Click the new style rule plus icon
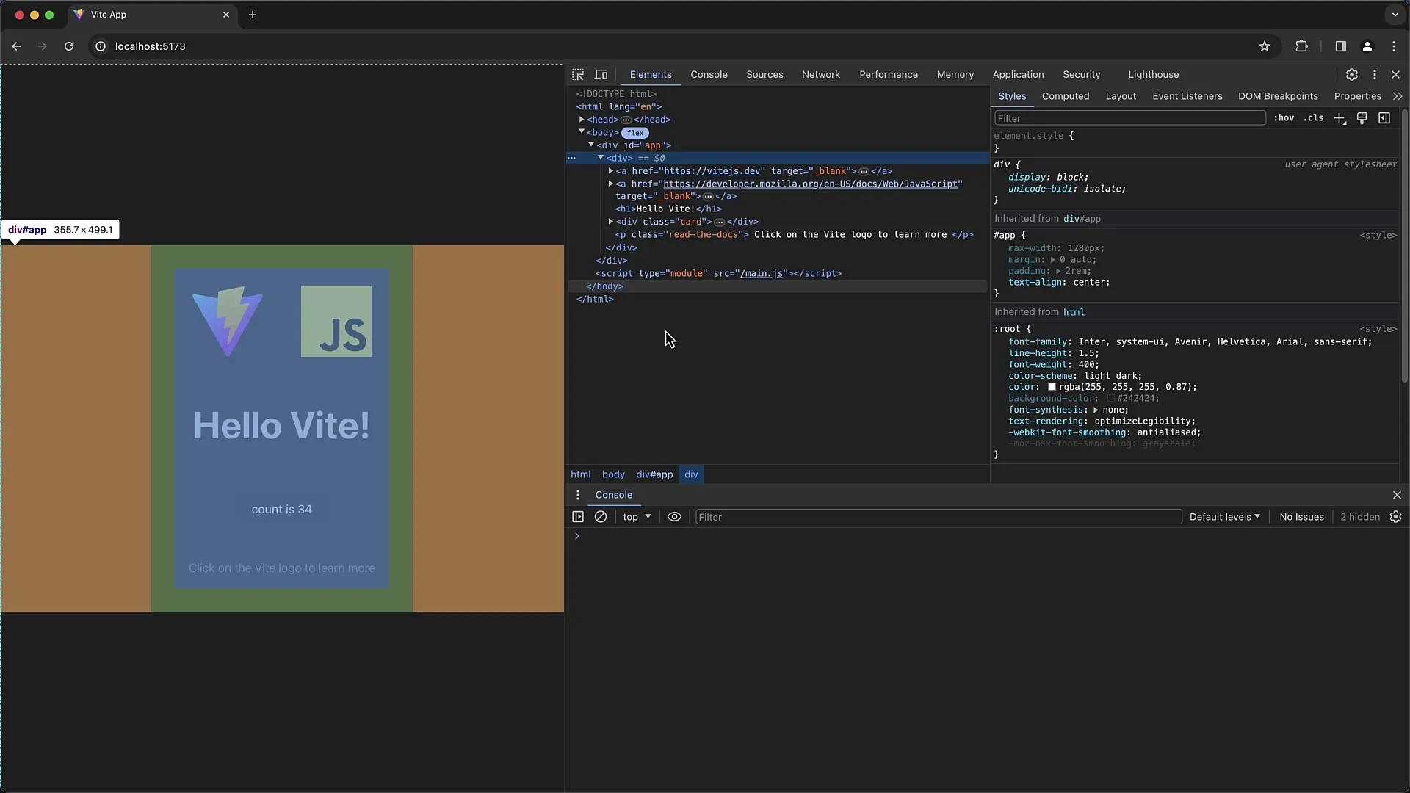1410x793 pixels. tap(1339, 118)
